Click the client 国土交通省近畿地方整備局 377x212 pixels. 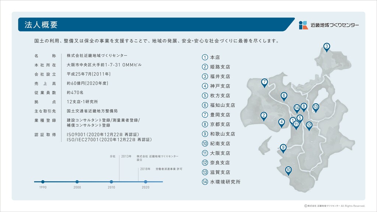click(x=92, y=111)
